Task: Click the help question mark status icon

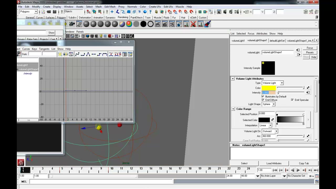Action: pos(150,12)
